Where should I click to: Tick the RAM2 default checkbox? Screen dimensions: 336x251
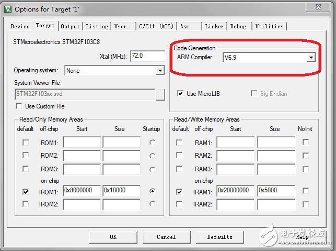(x=179, y=156)
